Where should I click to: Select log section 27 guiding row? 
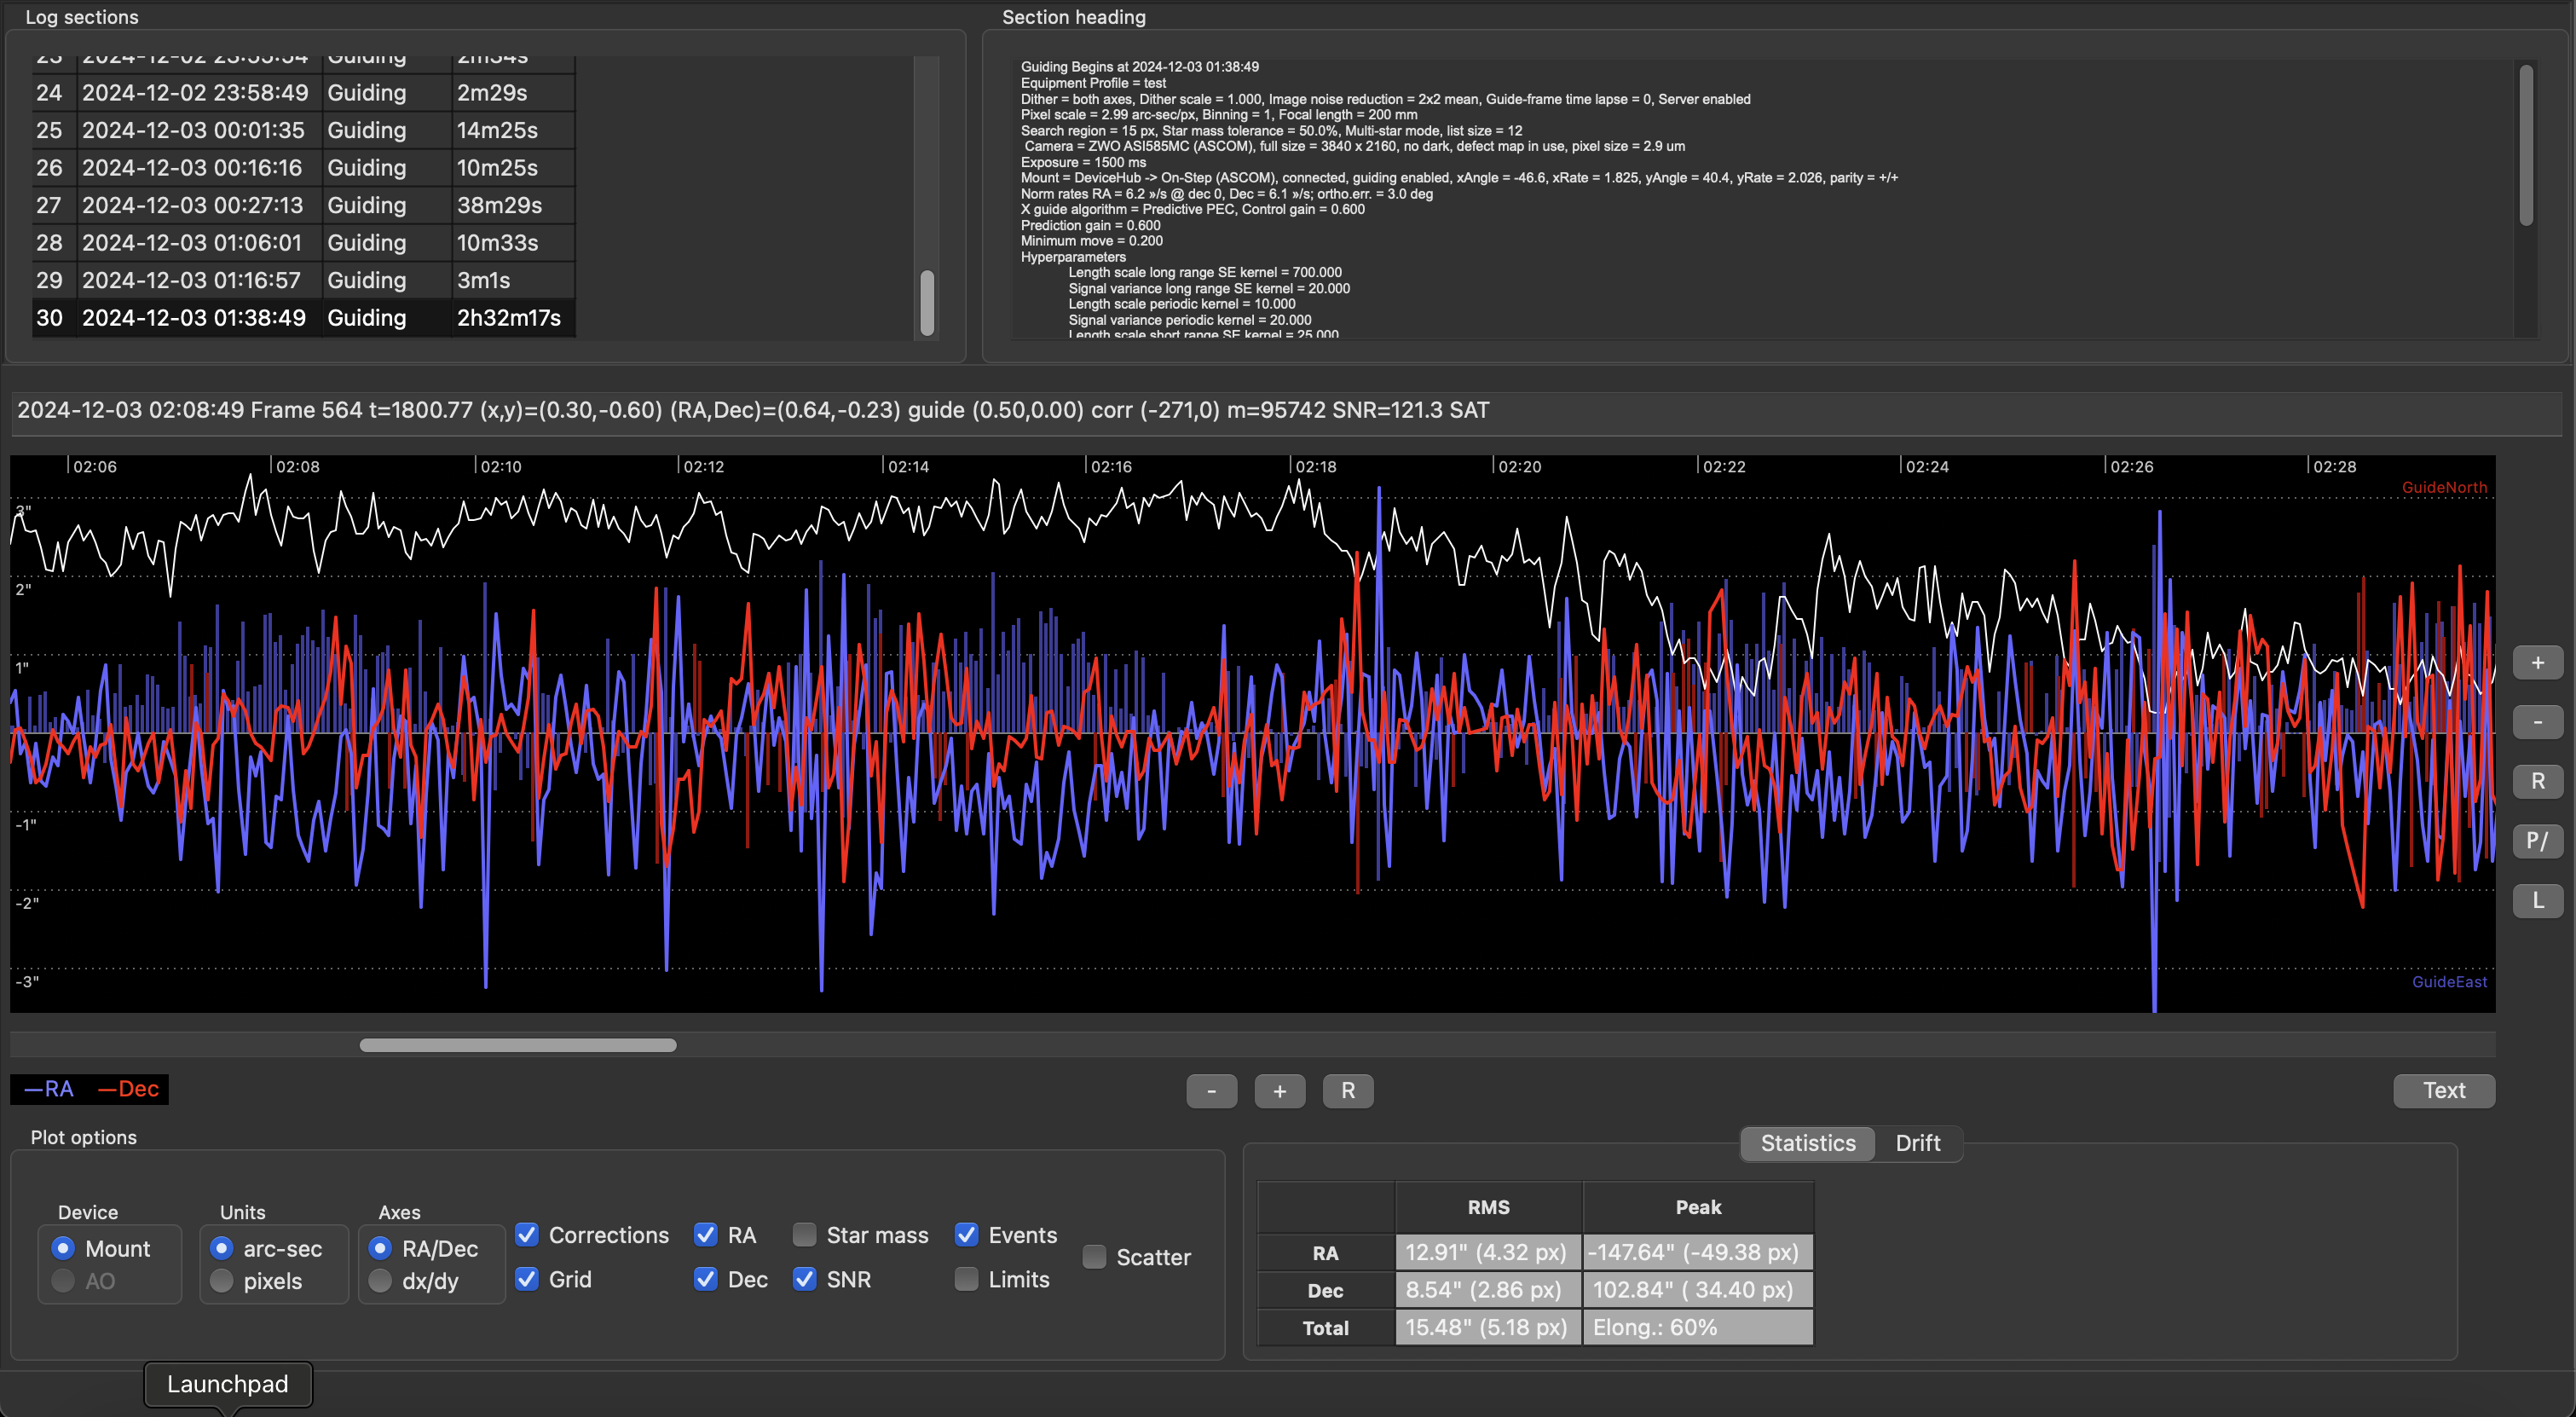tap(300, 205)
